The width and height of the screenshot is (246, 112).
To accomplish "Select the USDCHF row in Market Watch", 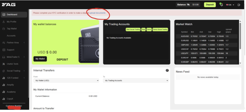I will [207, 49].
